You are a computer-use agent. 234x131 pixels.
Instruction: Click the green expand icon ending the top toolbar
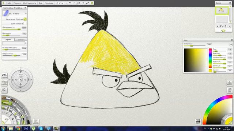pyautogui.click(x=92, y=3)
